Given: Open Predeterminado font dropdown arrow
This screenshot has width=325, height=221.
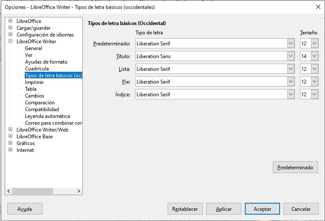Looking at the screenshot, I should [x=291, y=44].
